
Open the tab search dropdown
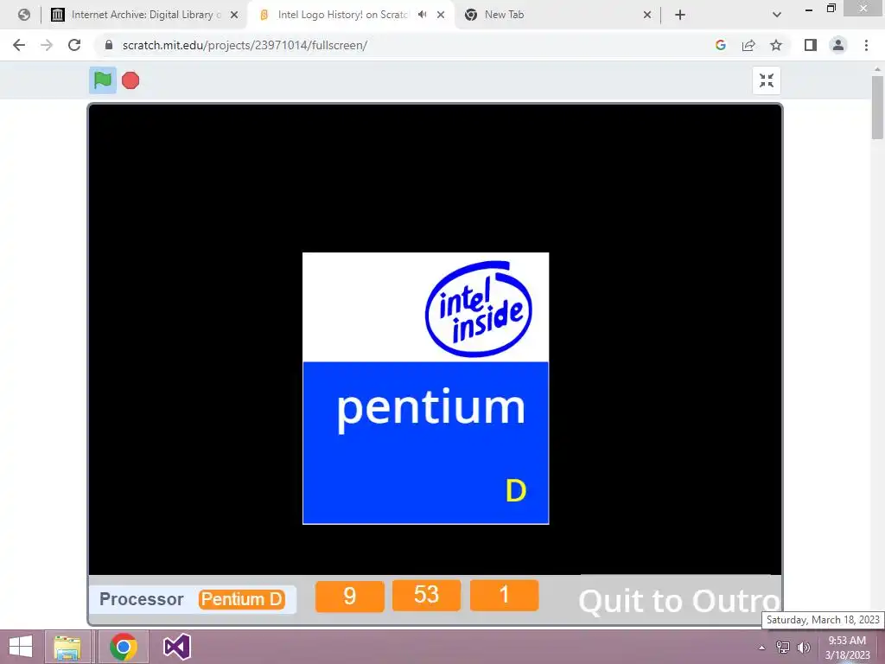pos(777,15)
